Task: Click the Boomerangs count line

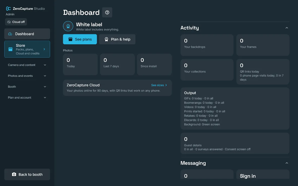Action: (x=204, y=103)
